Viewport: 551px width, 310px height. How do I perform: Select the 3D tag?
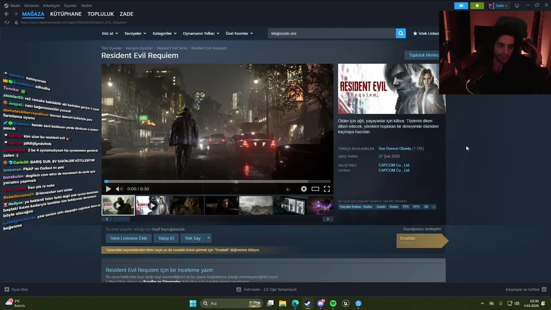(x=426, y=207)
